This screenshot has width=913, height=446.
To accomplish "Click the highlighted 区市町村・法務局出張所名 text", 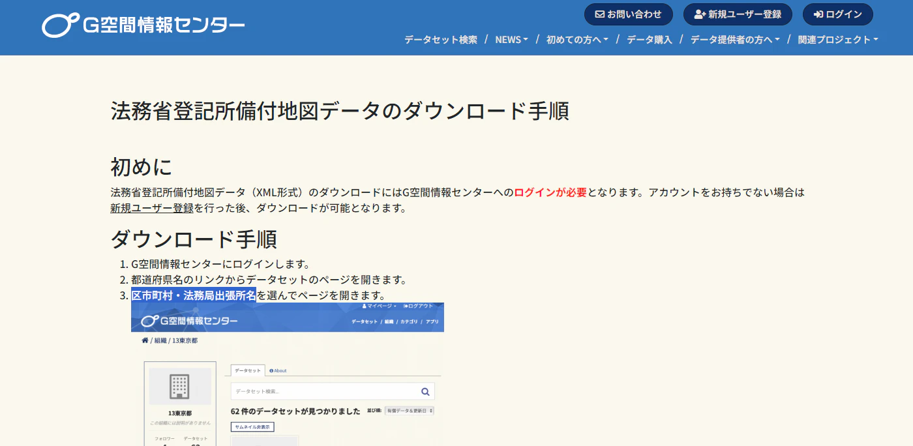I will pos(194,295).
